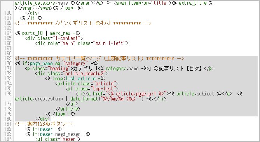260x142 pixels.
Task: Click the if:page_name eq 'category' line
Action: coord(56,63)
